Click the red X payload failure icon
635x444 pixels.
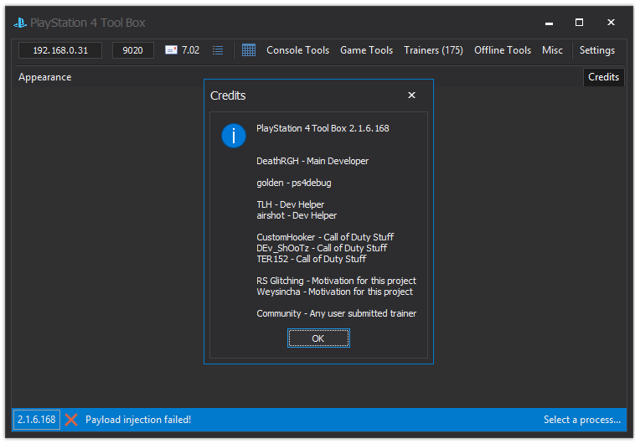coord(71,420)
